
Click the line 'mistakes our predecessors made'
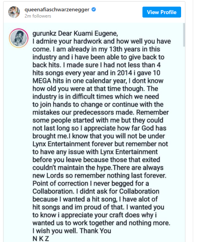tap(101, 112)
